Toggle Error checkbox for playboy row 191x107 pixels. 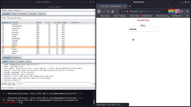click(49, 51)
